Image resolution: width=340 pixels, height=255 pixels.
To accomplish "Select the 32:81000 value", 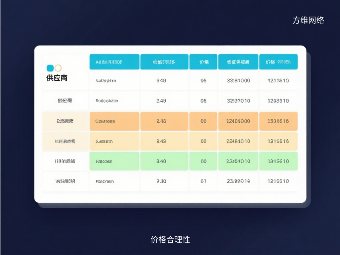I will point(238,81).
